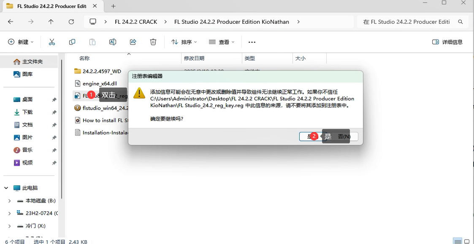Click the pin icon beside 桌面
Viewport: 474px width, 244px height.
coord(54,100)
